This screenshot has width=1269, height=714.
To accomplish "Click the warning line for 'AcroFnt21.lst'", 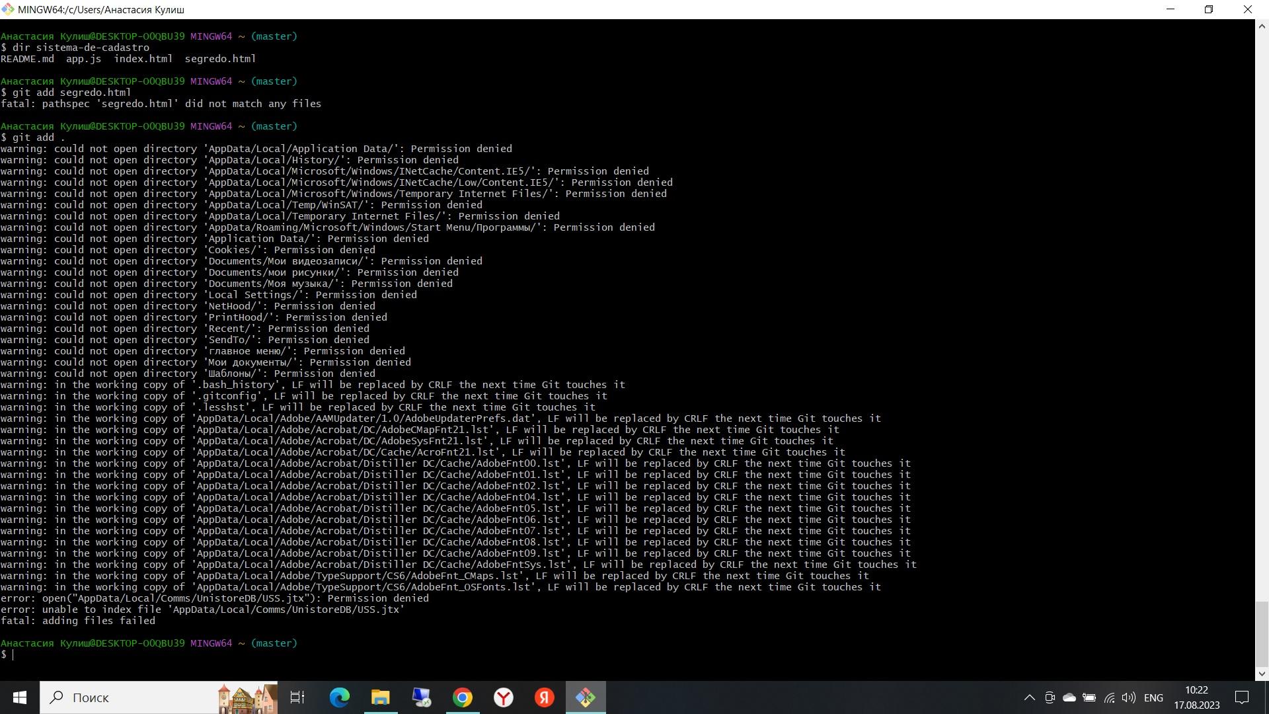I will [x=423, y=452].
